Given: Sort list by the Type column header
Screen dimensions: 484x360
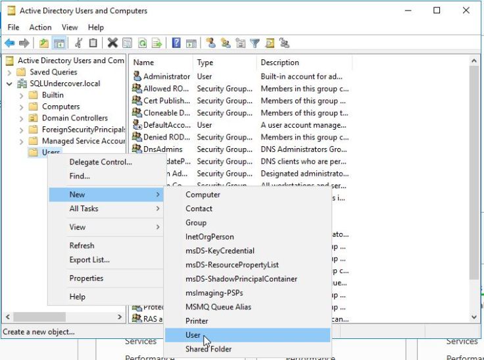Looking at the screenshot, I should tap(225, 63).
